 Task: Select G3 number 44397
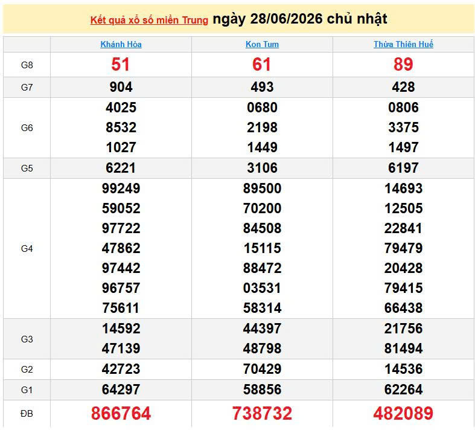(262, 329)
